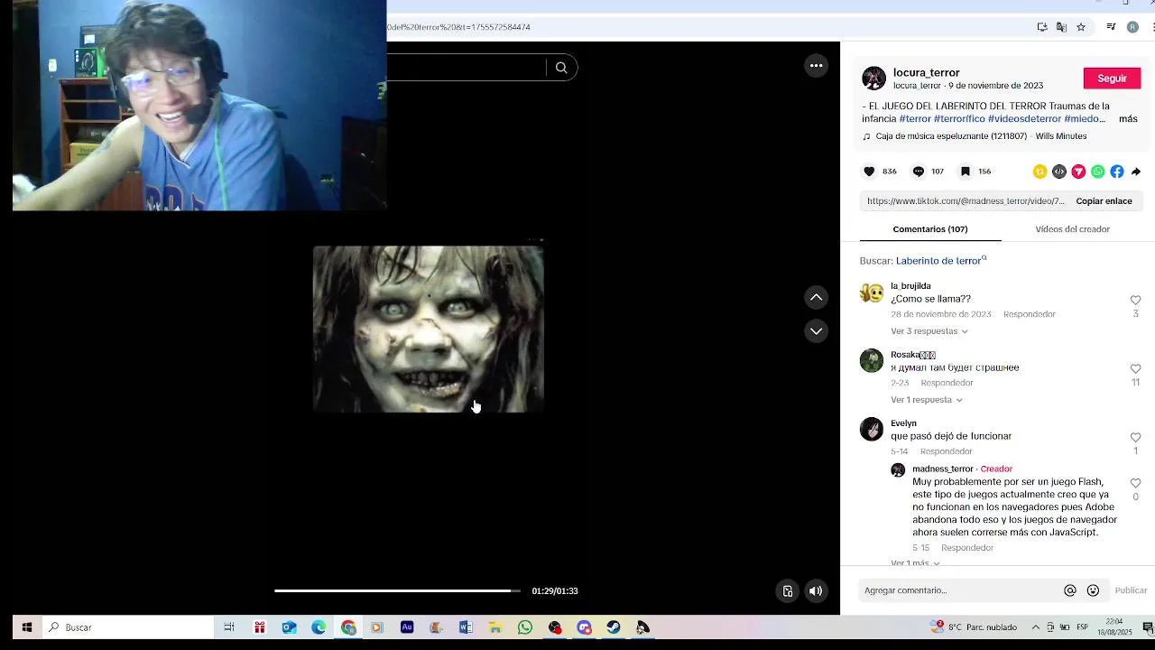Expand 'Ver 3 respuestas' under la_brujilda
Screen dimensions: 1155x650
point(929,331)
